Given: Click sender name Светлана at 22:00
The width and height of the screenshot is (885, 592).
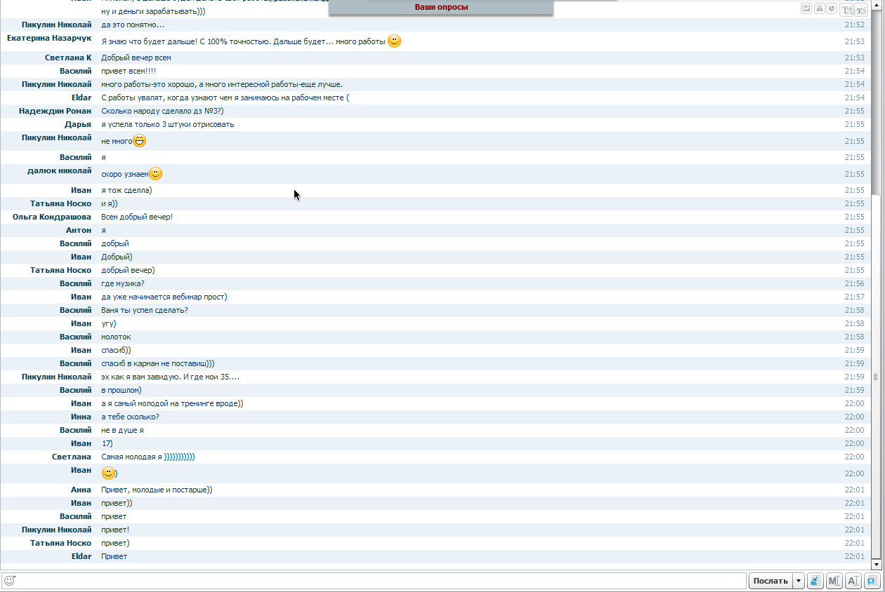Looking at the screenshot, I should point(72,457).
